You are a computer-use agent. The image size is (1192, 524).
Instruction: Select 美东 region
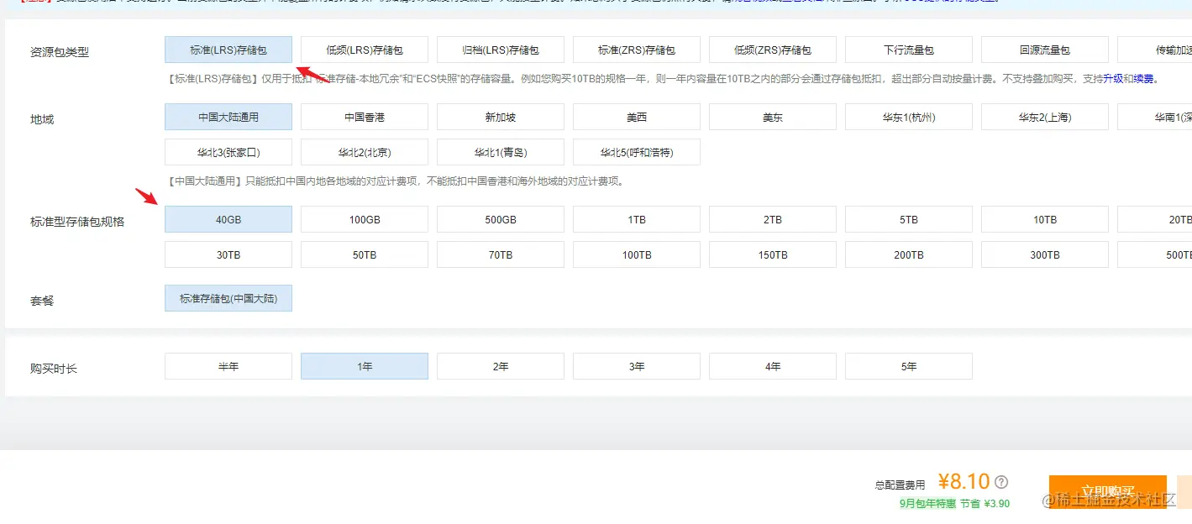(x=773, y=117)
